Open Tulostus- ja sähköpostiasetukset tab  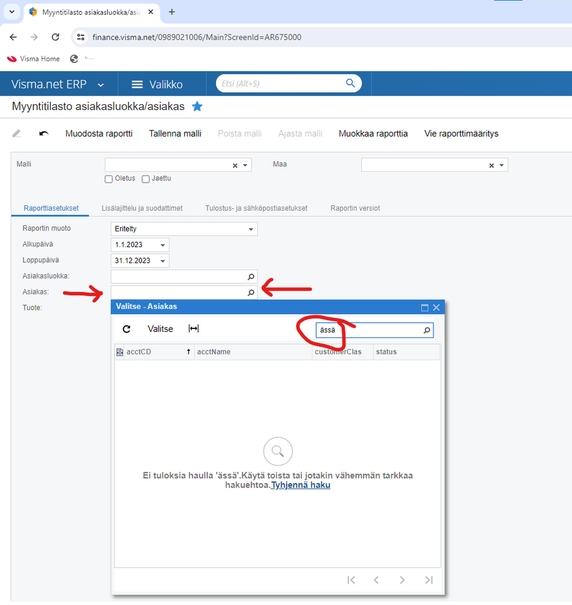256,208
